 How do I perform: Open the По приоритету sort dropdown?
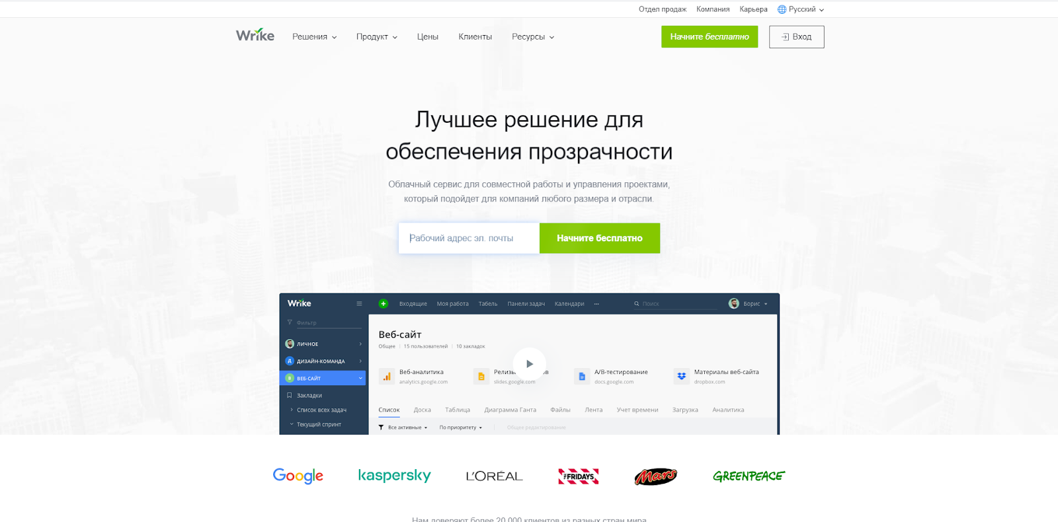click(x=461, y=428)
